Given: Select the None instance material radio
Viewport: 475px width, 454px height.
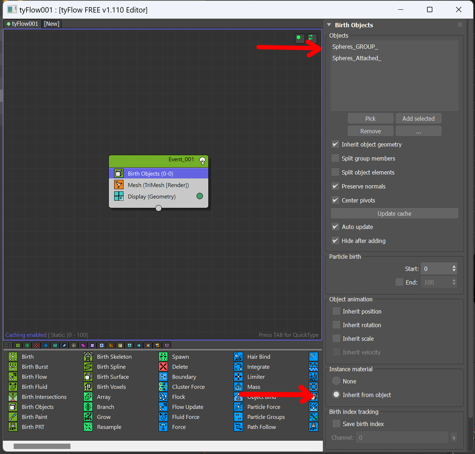Looking at the screenshot, I should 336,381.
